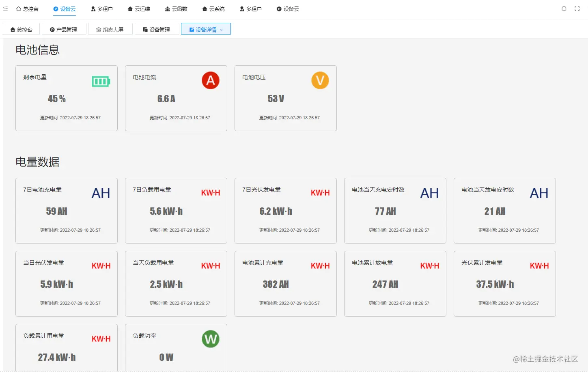Click the 电池电流 card label

(144, 77)
